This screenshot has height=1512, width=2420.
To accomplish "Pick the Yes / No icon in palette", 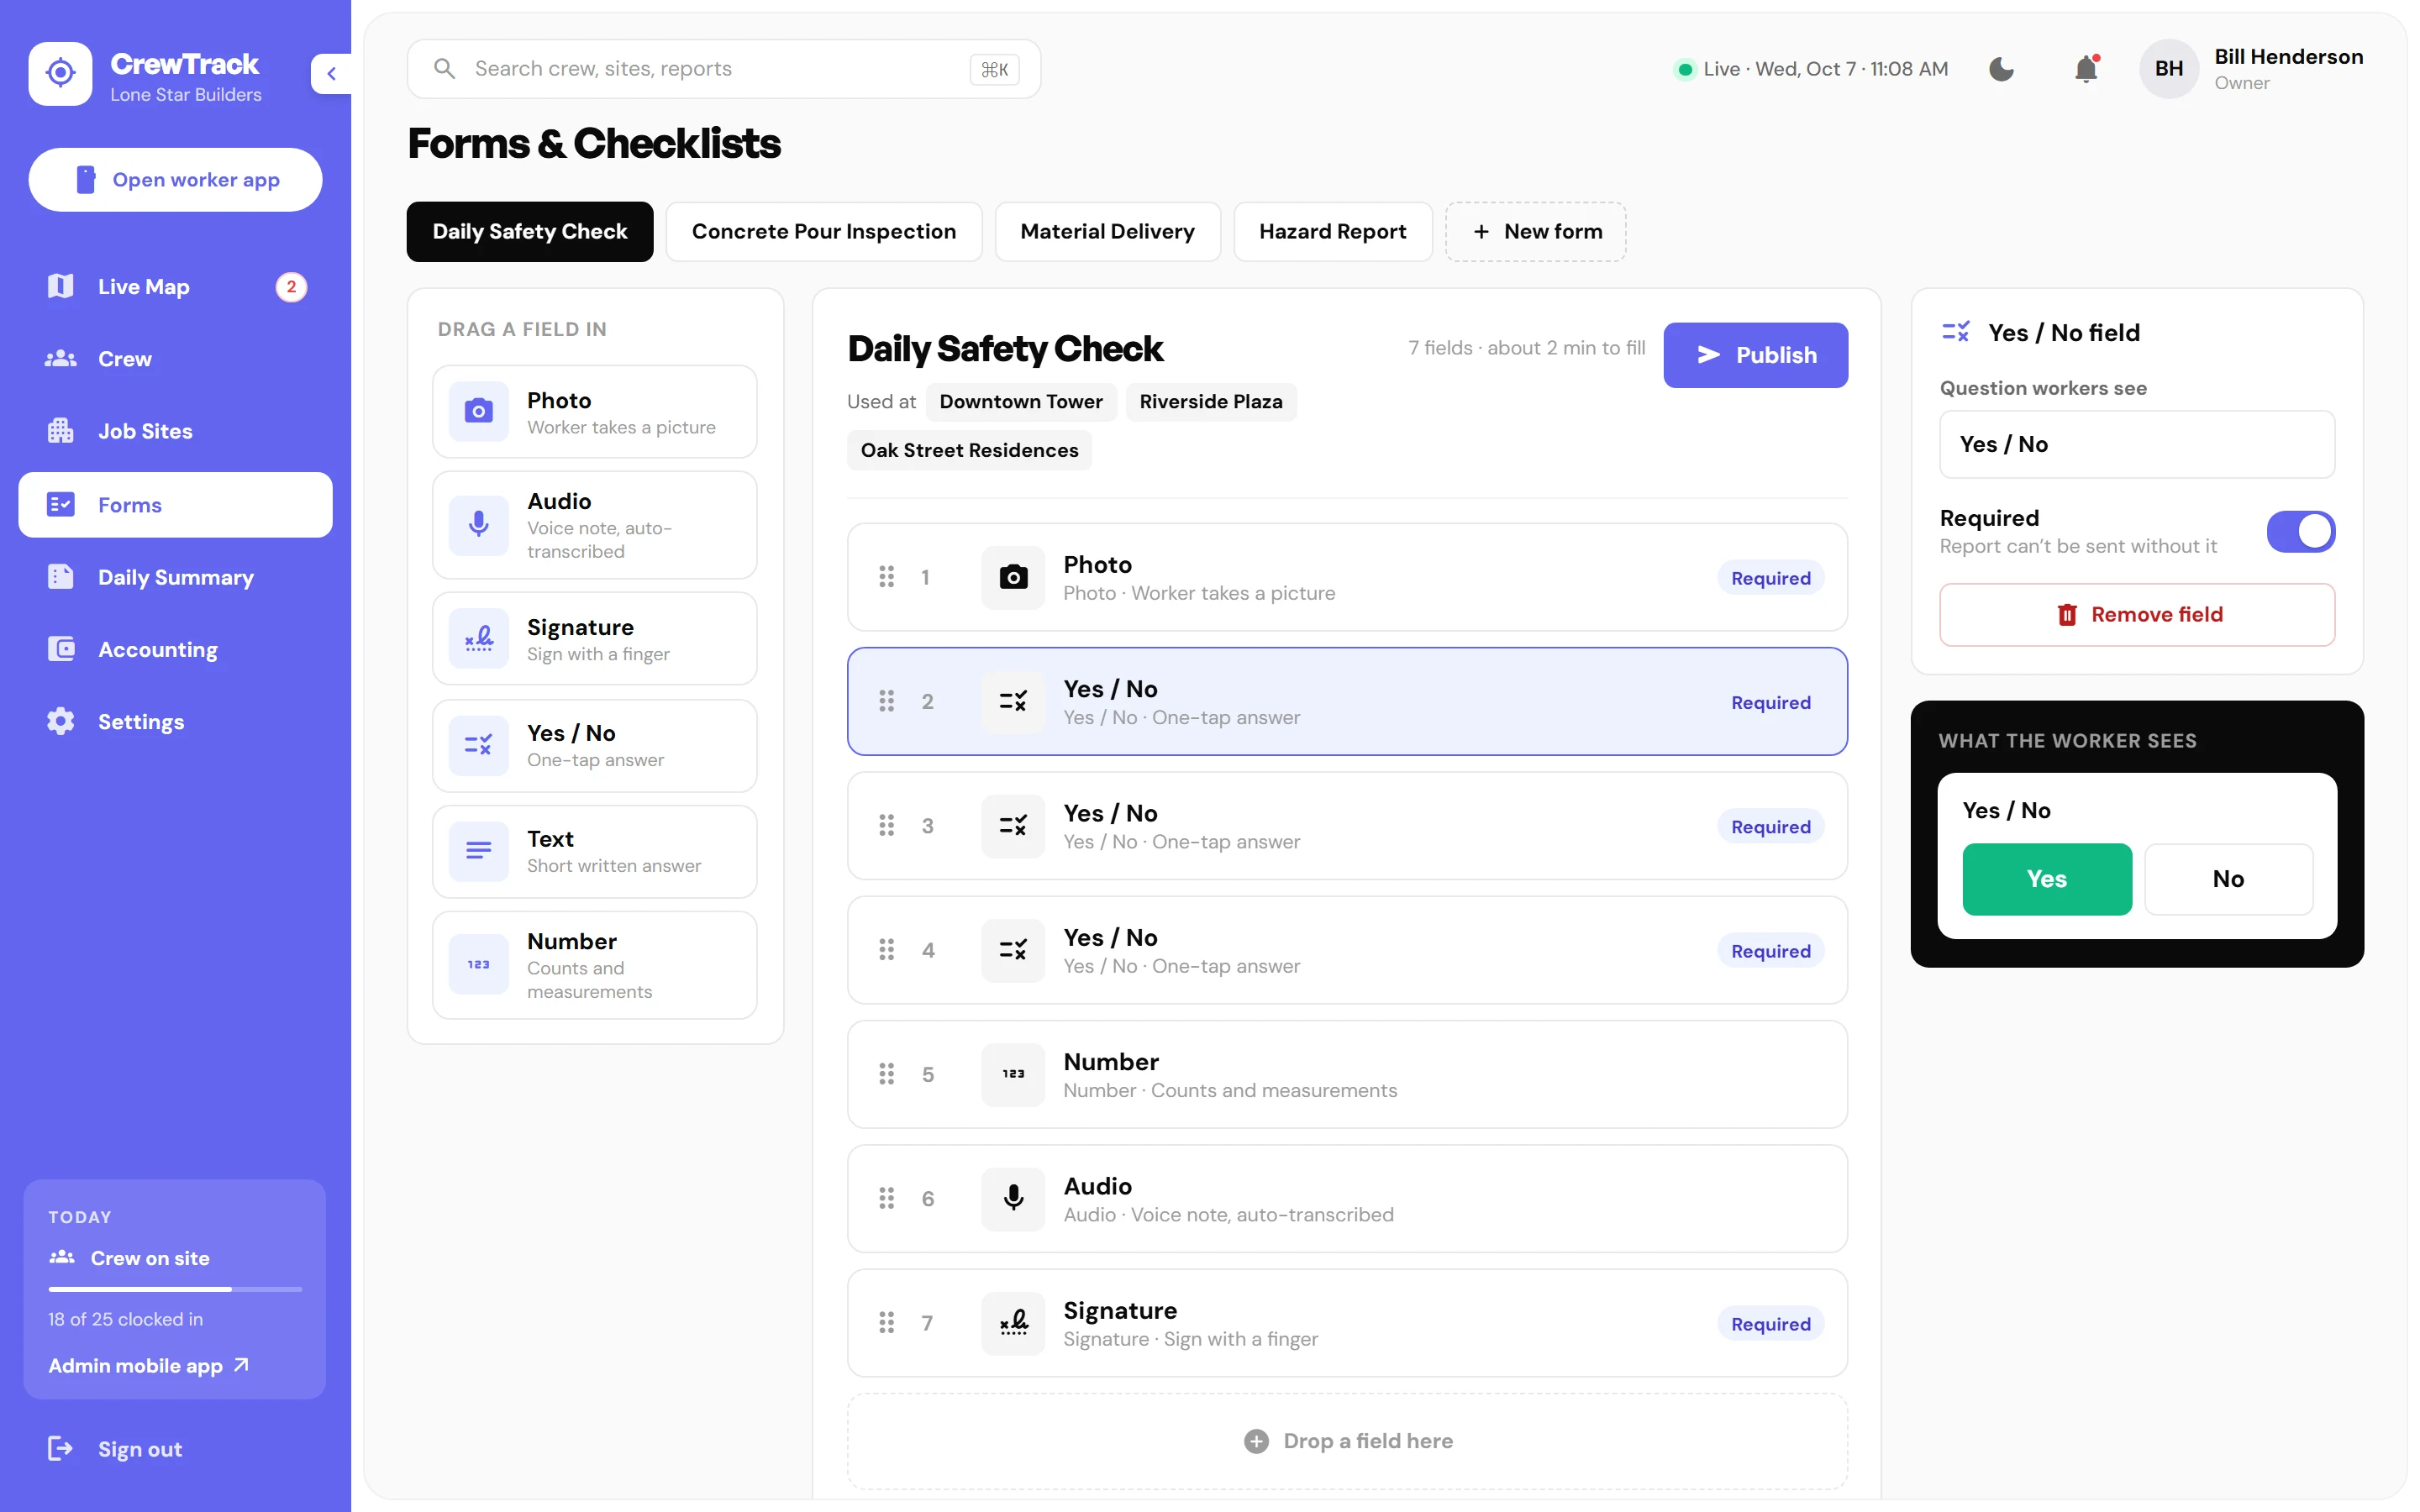I will click(x=478, y=745).
